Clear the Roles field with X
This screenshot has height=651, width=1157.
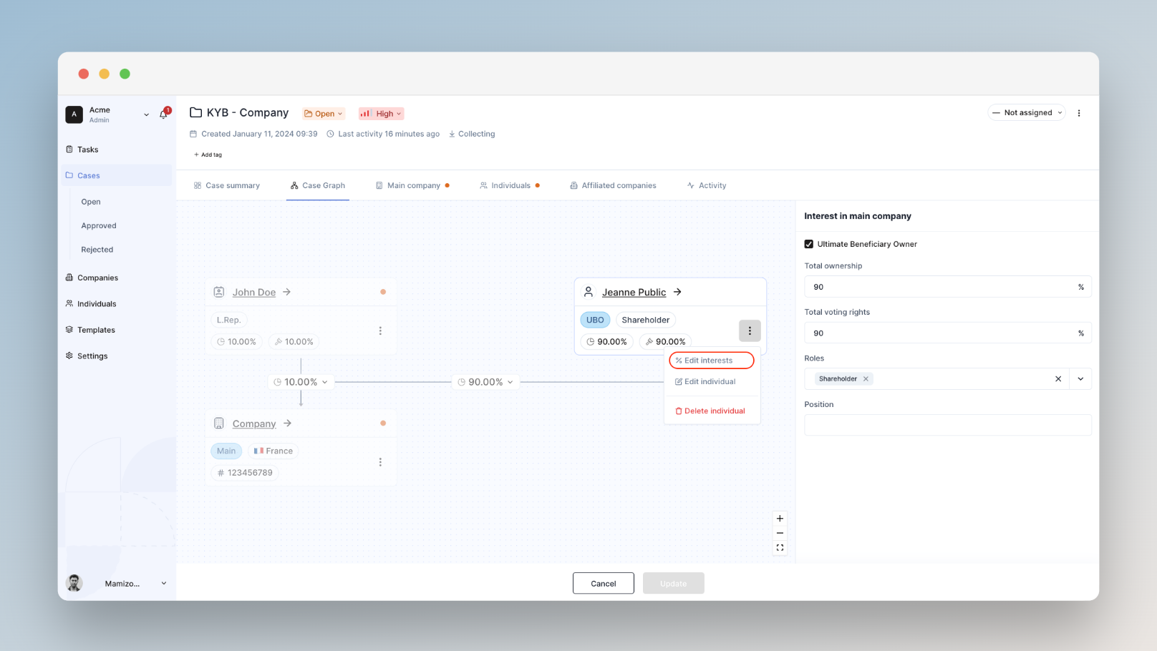[x=1058, y=379]
